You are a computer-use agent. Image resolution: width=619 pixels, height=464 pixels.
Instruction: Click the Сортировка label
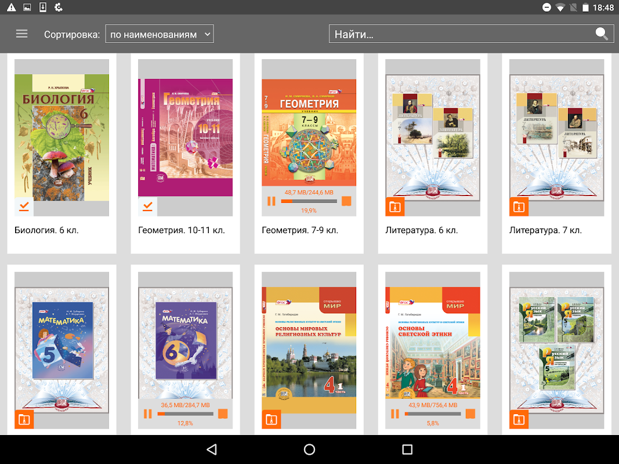click(72, 34)
